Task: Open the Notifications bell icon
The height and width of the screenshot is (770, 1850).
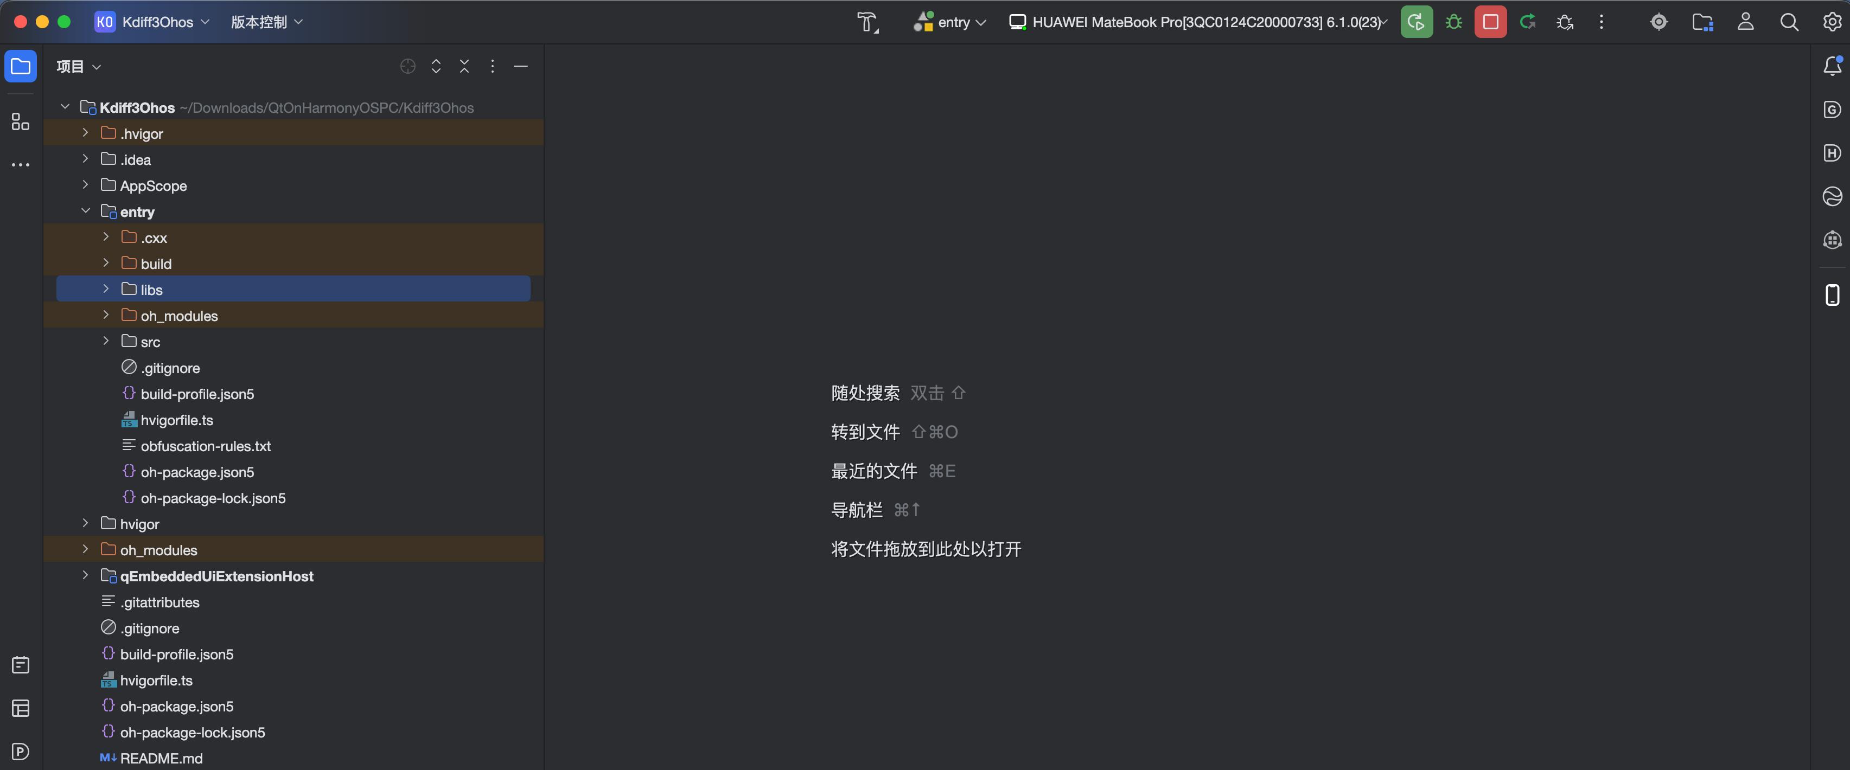Action: (1832, 66)
